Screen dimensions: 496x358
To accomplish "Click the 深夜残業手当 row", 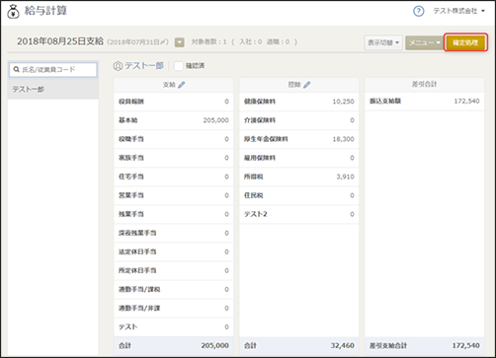I will (174, 233).
